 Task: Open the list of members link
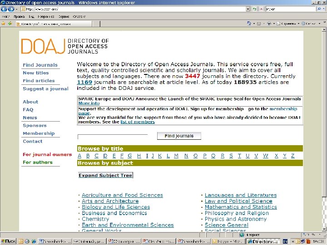tap(138, 122)
